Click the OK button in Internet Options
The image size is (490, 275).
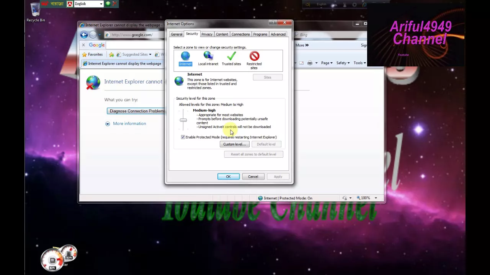(x=228, y=177)
